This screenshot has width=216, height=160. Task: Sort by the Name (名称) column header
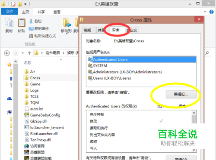[x=28, y=63]
